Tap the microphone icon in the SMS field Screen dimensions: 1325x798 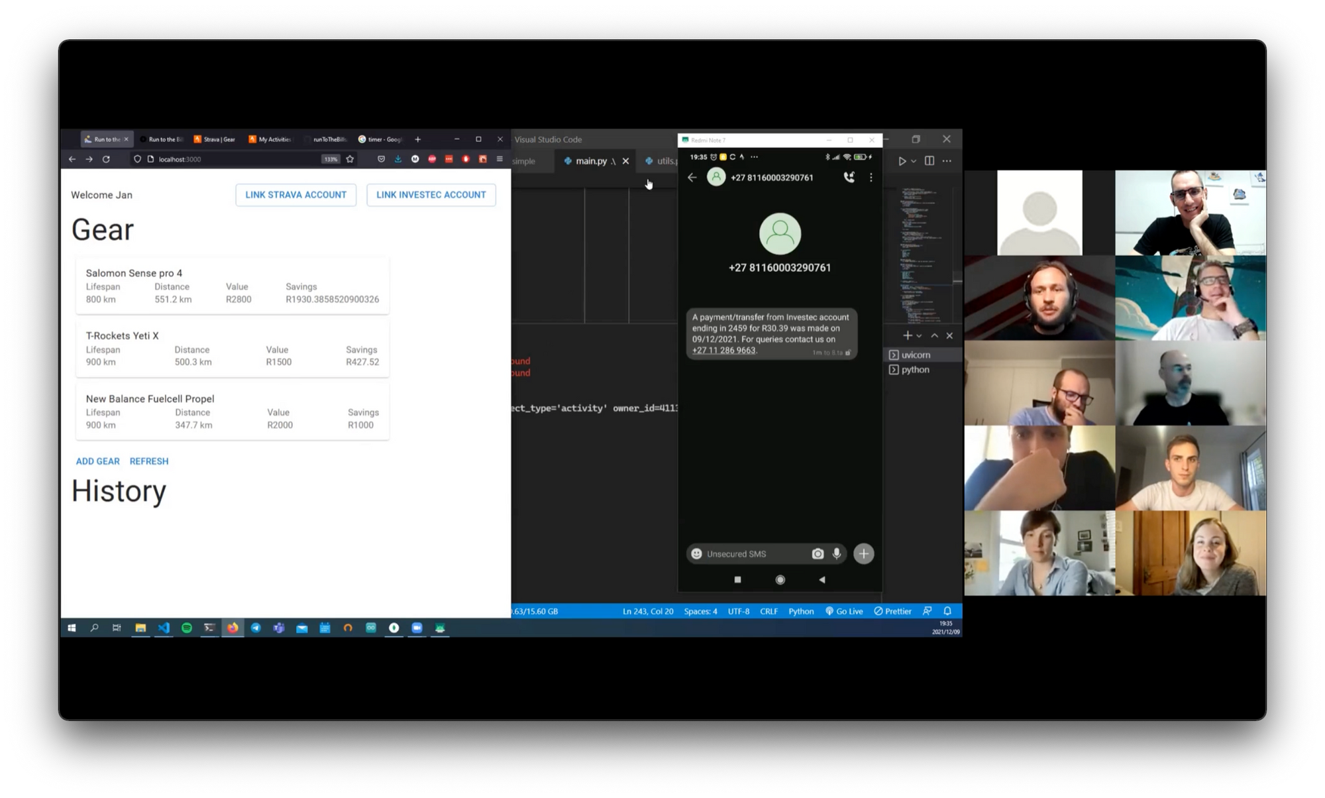point(837,553)
